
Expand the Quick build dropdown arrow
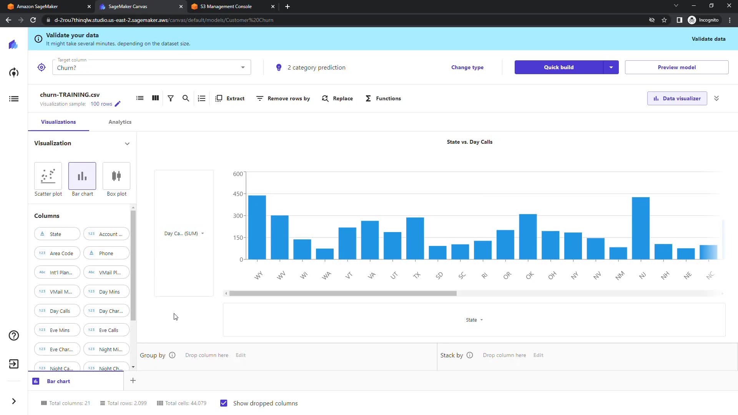(611, 67)
